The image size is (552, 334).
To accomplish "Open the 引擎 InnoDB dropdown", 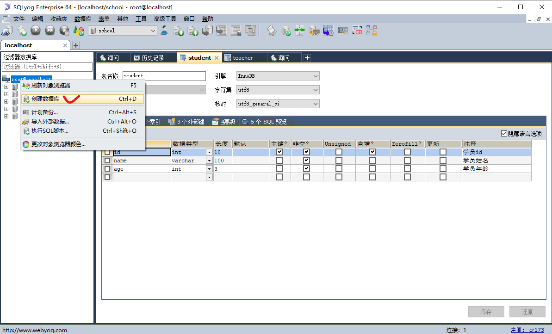I will tap(316, 76).
